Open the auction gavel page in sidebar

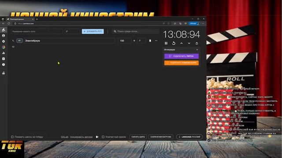point(4,30)
